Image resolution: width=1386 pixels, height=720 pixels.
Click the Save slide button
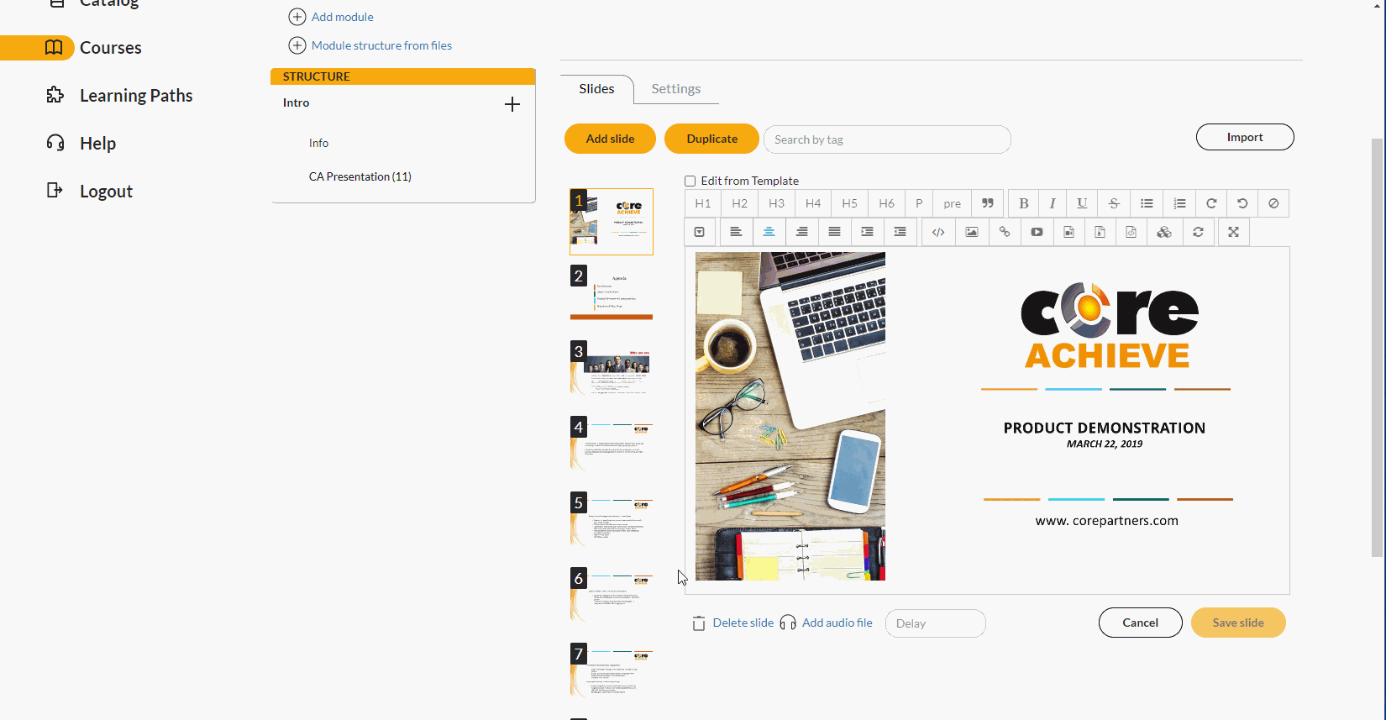1238,623
